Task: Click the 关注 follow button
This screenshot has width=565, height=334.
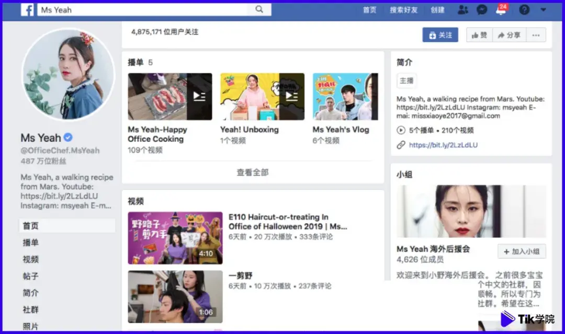Action: pyautogui.click(x=440, y=35)
